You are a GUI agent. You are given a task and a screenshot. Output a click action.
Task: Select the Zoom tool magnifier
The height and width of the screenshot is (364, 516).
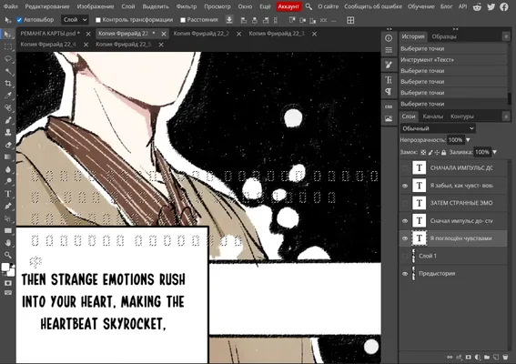[x=8, y=255]
